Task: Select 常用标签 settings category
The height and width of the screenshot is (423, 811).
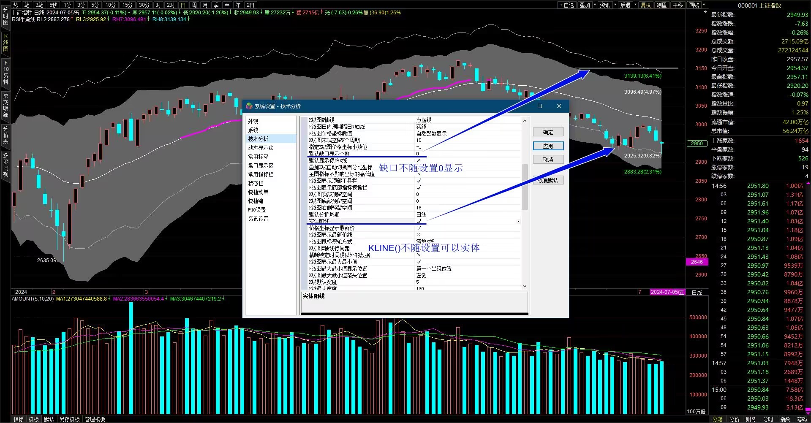Action: coord(258,157)
